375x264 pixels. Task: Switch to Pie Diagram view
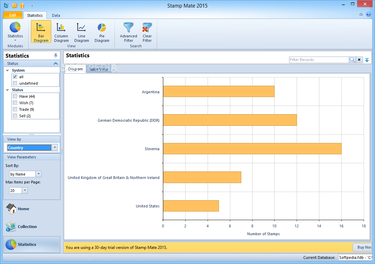[102, 32]
